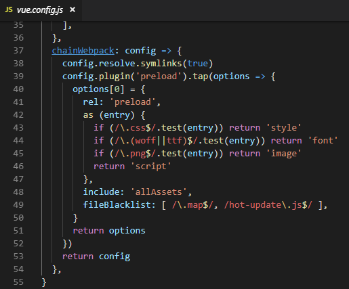Click the 'allAssets' string on line 48
The image size is (349, 289).
pos(159,192)
